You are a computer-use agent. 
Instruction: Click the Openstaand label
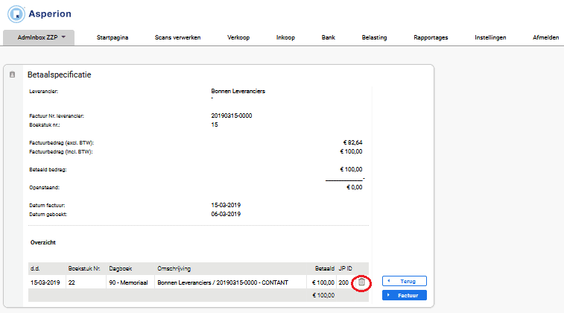pyautogui.click(x=44, y=188)
